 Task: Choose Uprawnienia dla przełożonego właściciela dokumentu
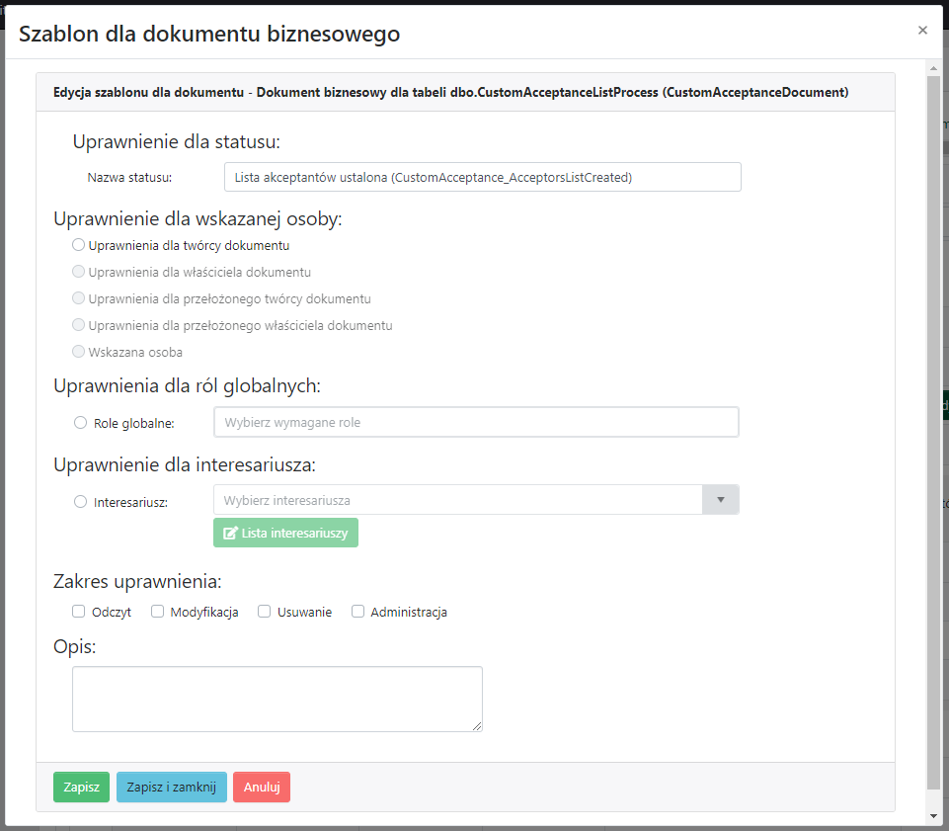click(79, 325)
